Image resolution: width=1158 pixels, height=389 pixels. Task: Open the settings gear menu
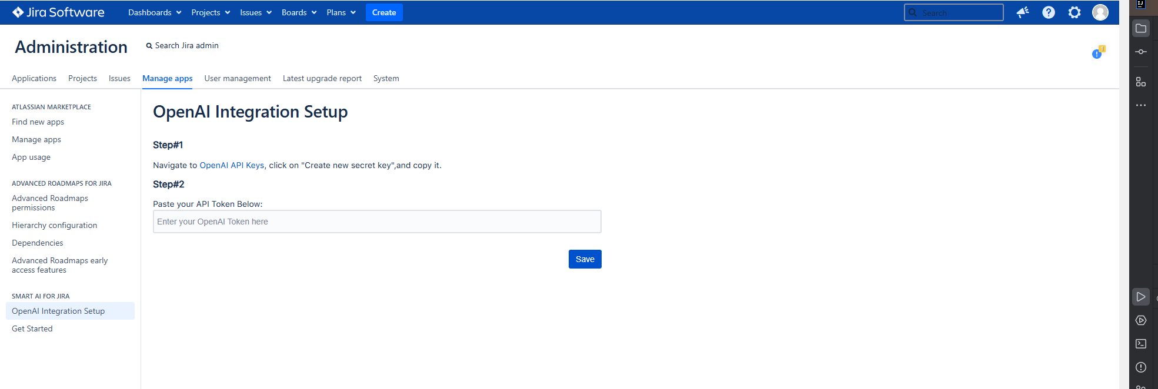coord(1074,12)
